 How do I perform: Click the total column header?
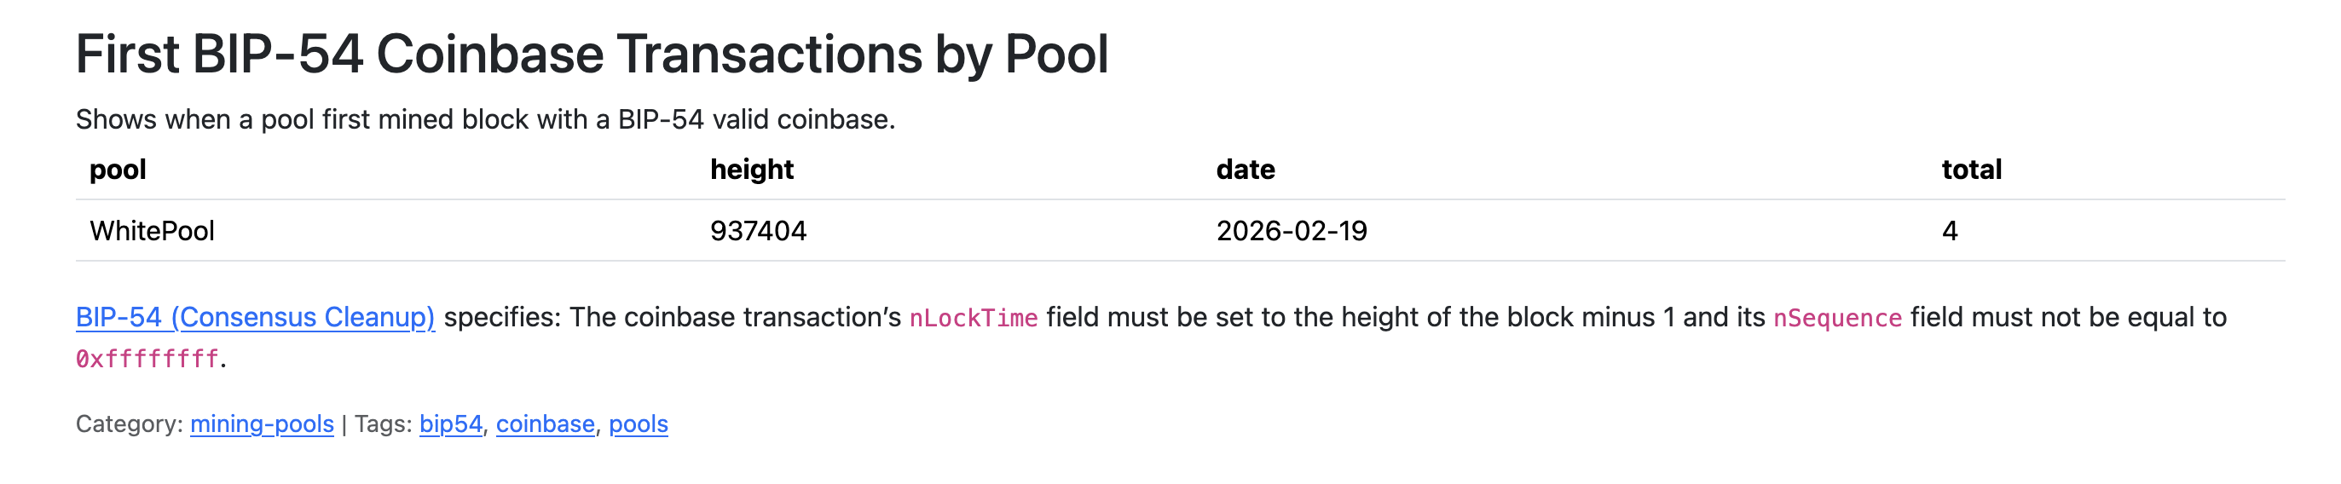tap(1971, 170)
